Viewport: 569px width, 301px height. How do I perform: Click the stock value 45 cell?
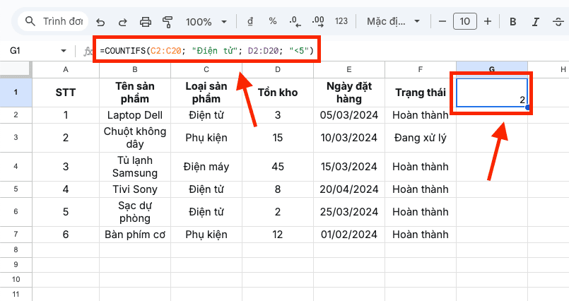278,167
